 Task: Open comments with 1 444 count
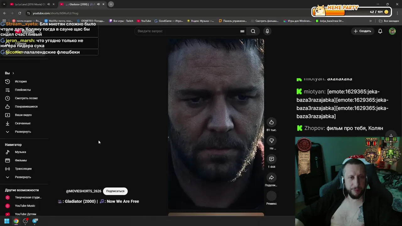coord(271,159)
